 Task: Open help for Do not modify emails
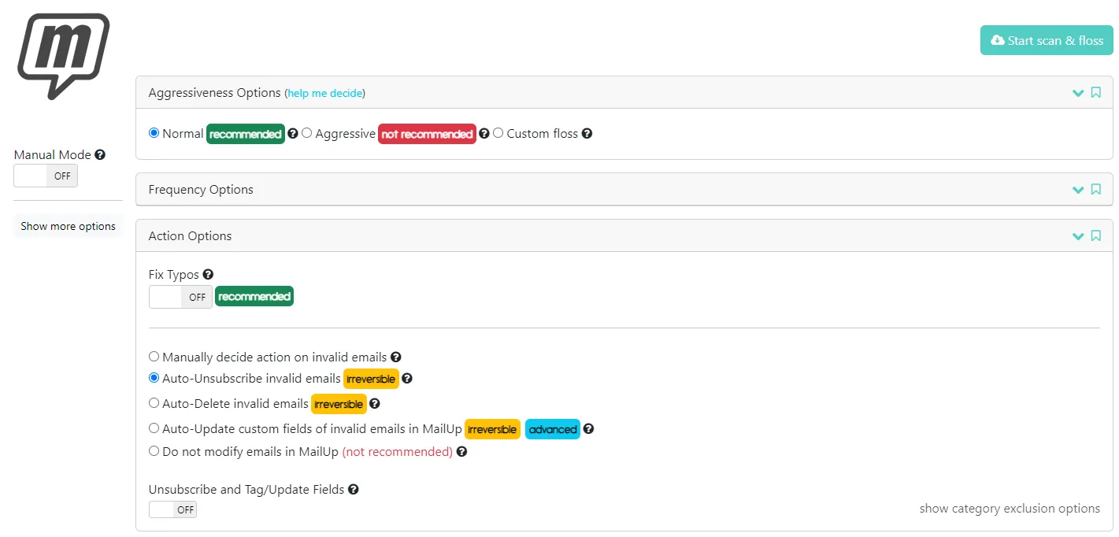coord(461,452)
